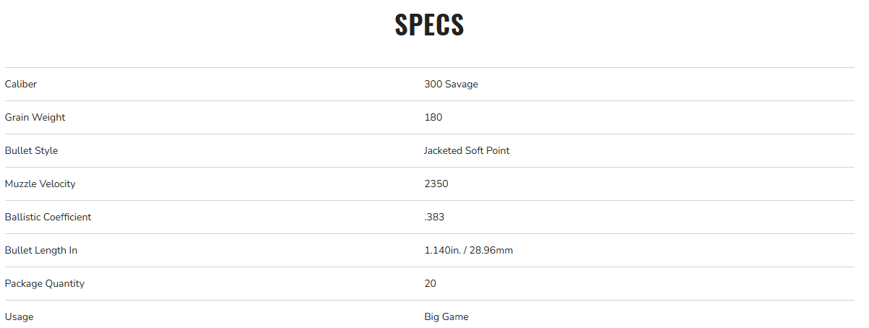Select the Bullet Length In label
This screenshot has height=328, width=869.
pos(41,251)
